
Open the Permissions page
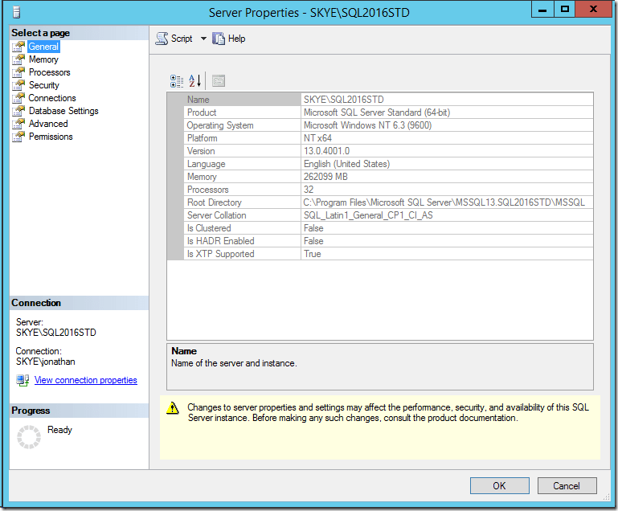51,137
